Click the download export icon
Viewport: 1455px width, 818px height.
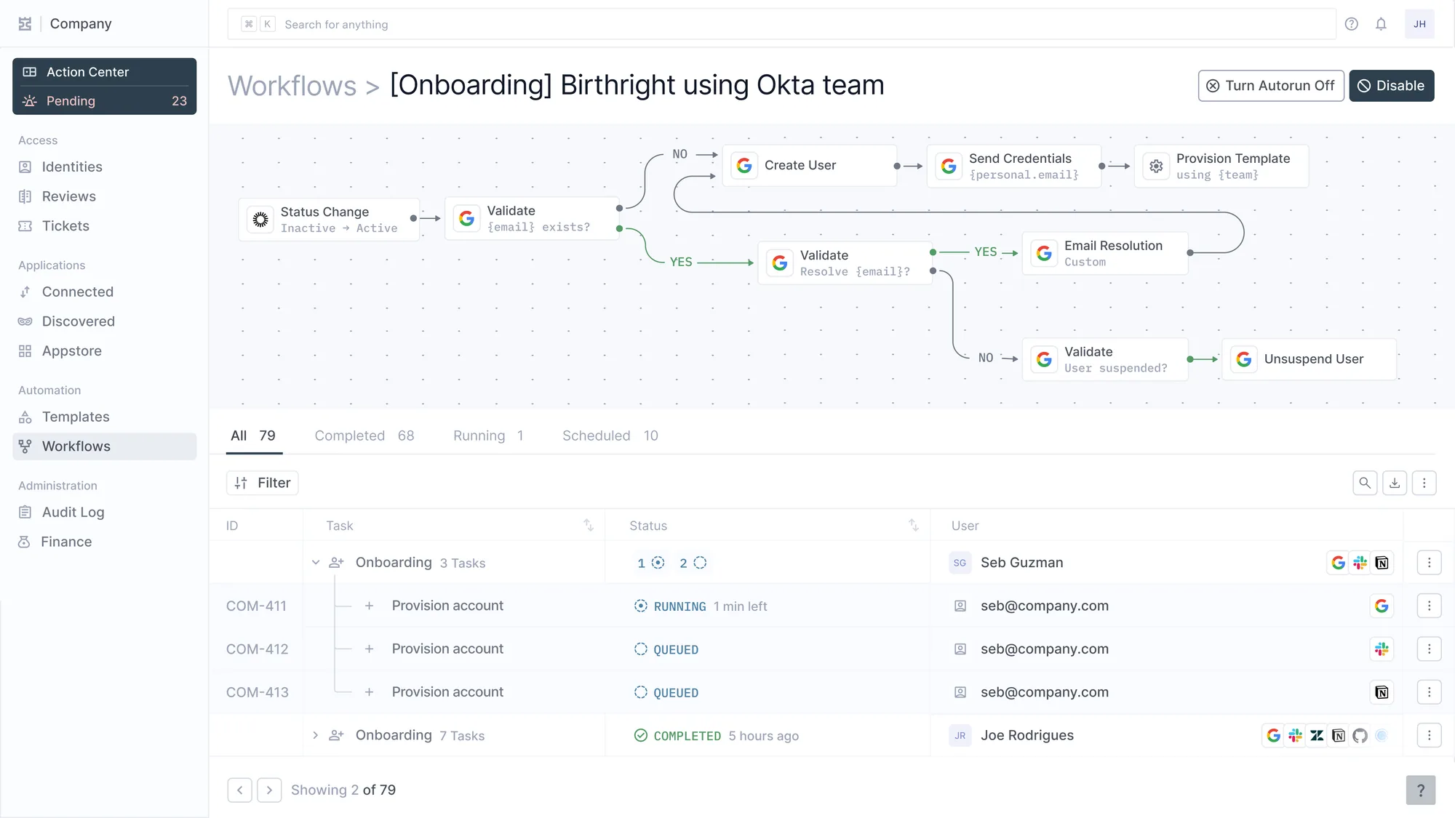click(1395, 483)
